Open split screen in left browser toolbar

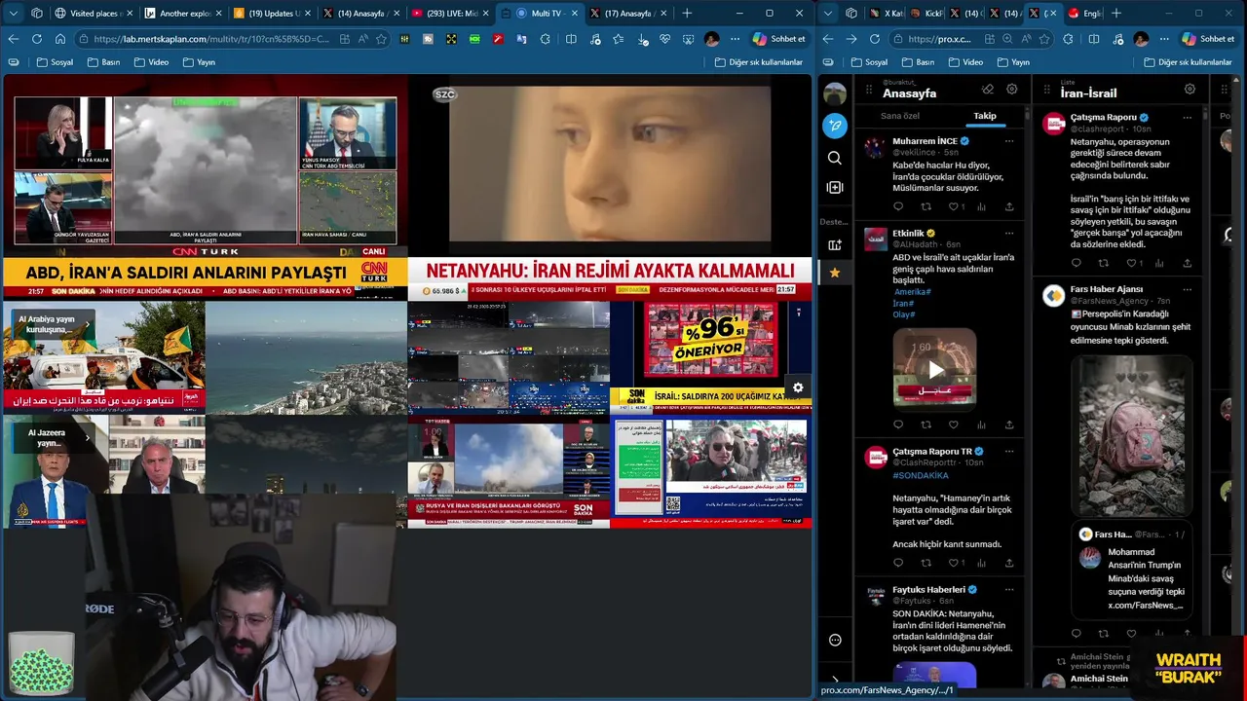point(571,39)
